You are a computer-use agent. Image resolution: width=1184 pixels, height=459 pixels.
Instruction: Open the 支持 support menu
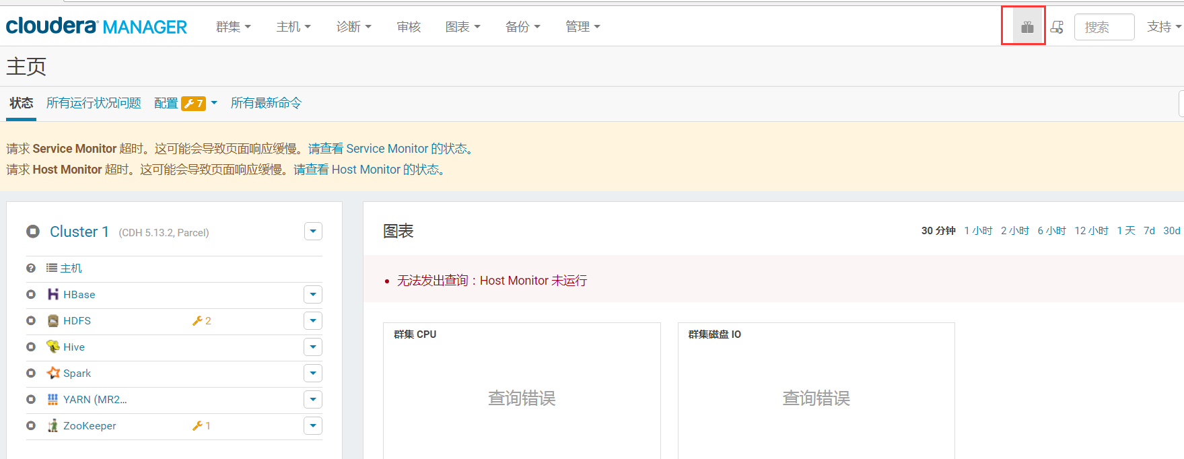click(1164, 27)
